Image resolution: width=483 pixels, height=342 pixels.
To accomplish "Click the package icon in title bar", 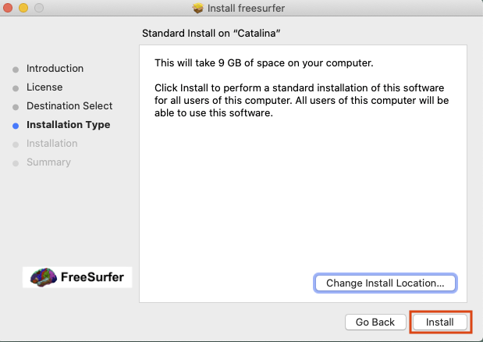I will pos(198,9).
